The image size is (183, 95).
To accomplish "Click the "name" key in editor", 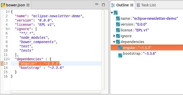I will click(21, 16).
